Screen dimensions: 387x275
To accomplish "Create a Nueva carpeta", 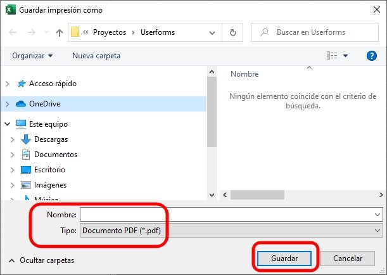I will [x=96, y=56].
